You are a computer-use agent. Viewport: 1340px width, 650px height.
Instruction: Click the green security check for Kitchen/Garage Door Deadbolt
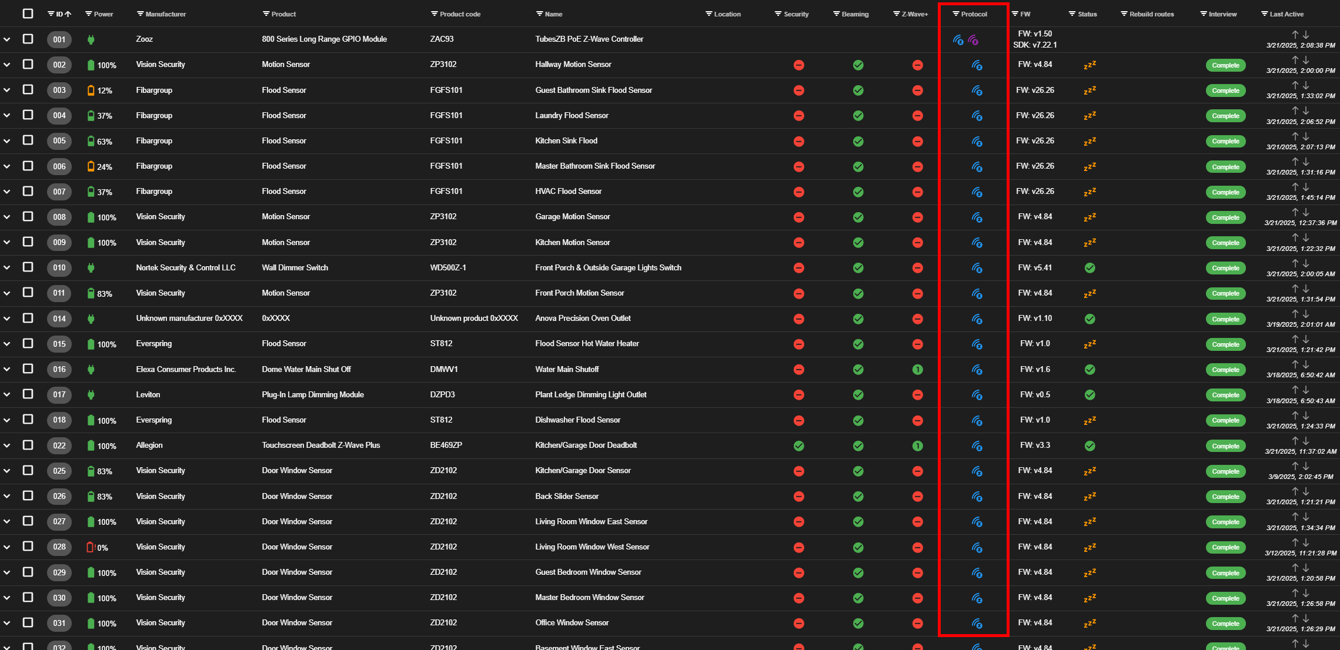[x=798, y=446]
